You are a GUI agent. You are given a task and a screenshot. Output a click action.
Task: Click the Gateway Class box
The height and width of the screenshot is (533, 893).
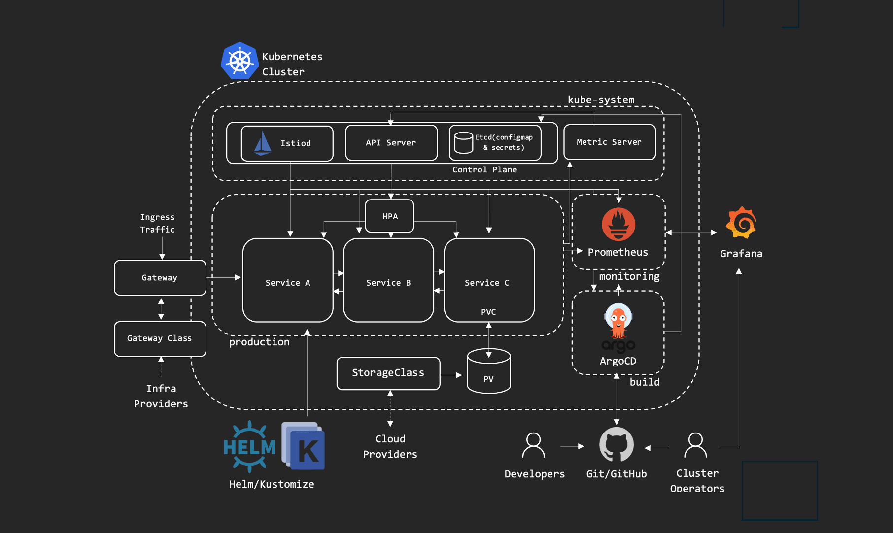[x=160, y=338]
